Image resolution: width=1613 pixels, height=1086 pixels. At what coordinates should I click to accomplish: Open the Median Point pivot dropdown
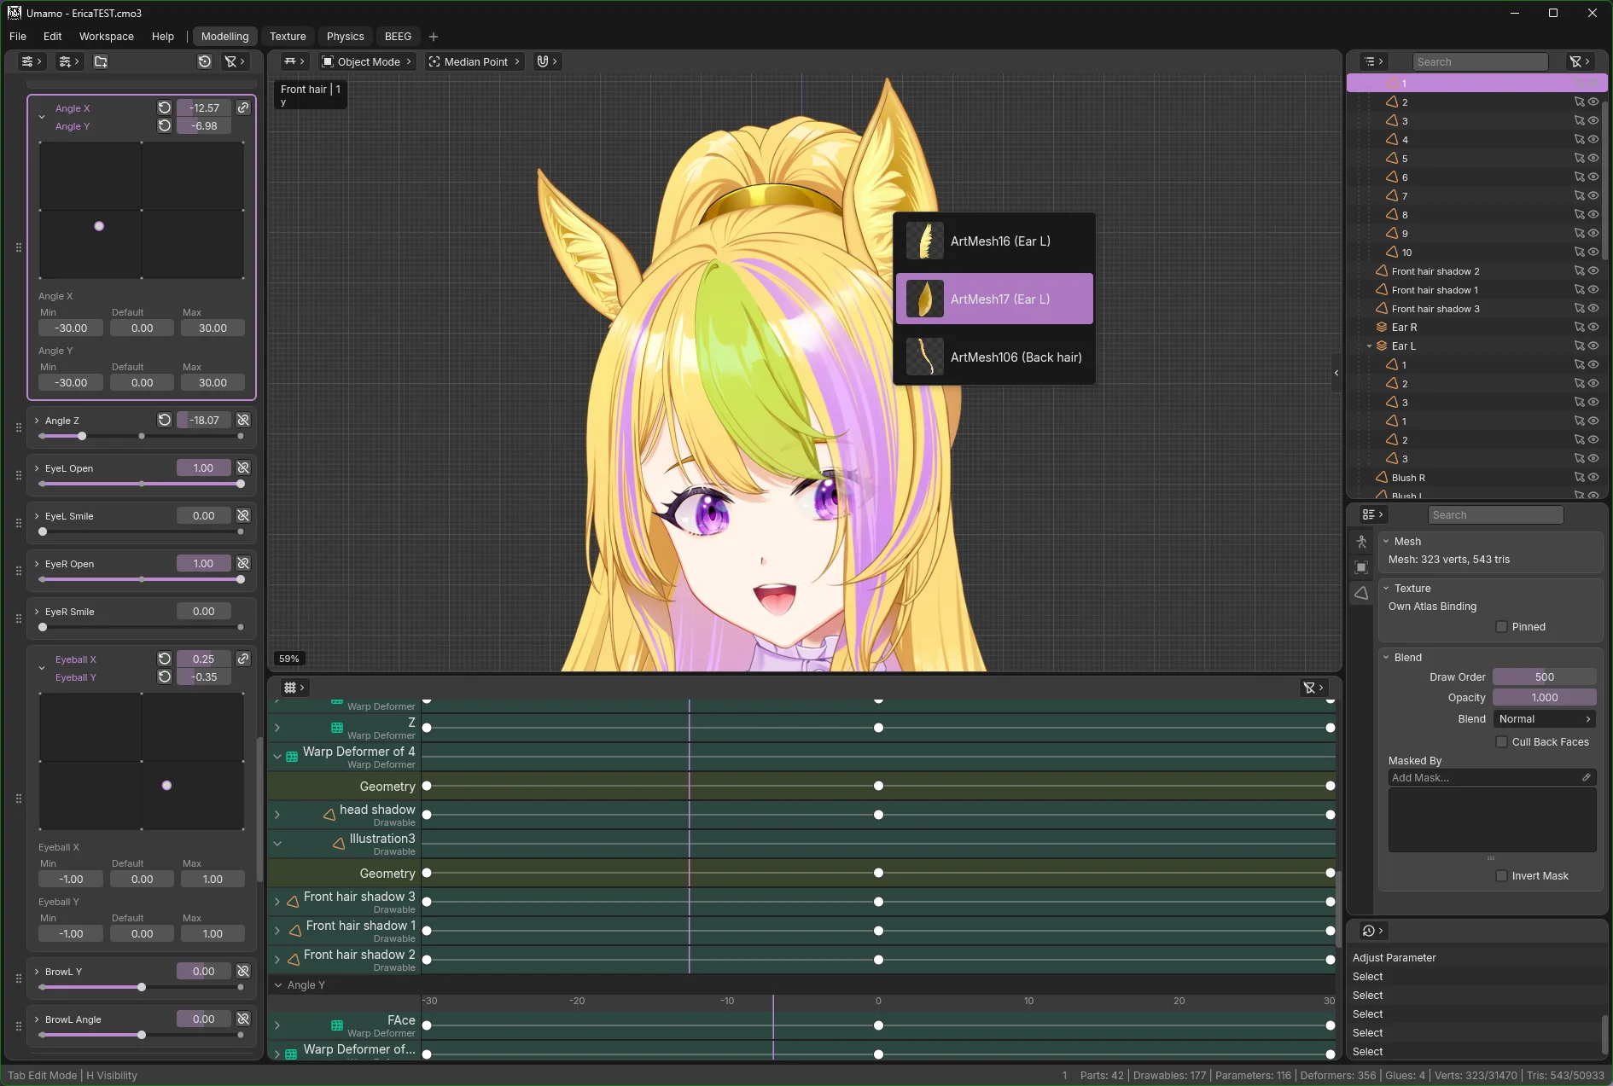click(475, 61)
